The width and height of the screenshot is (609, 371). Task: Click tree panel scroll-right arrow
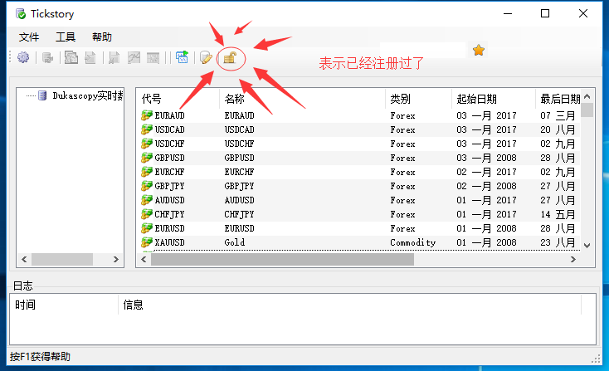(x=115, y=259)
